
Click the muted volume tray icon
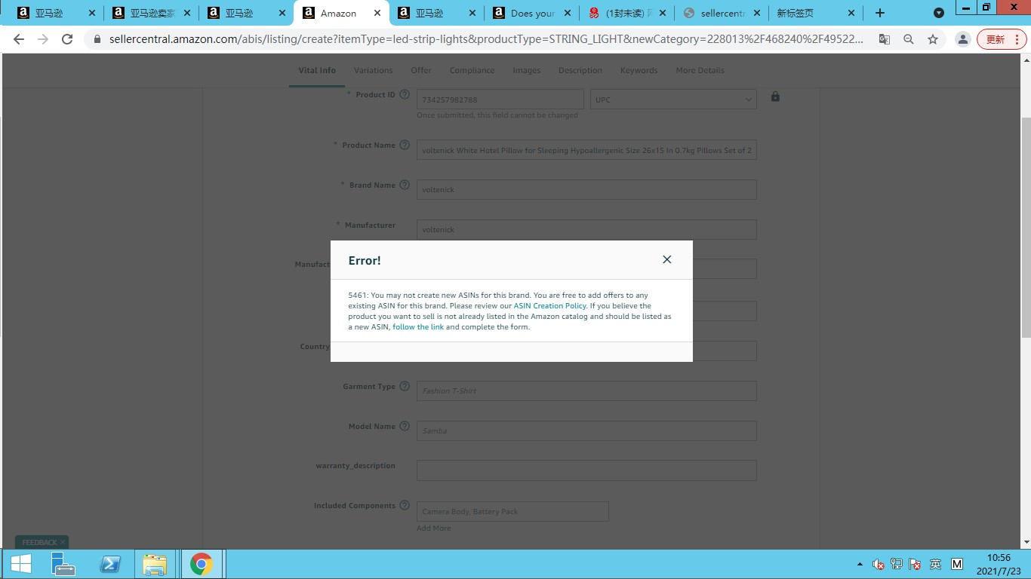point(879,564)
